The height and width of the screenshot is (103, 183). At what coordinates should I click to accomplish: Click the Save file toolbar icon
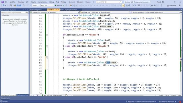pos(17,5)
